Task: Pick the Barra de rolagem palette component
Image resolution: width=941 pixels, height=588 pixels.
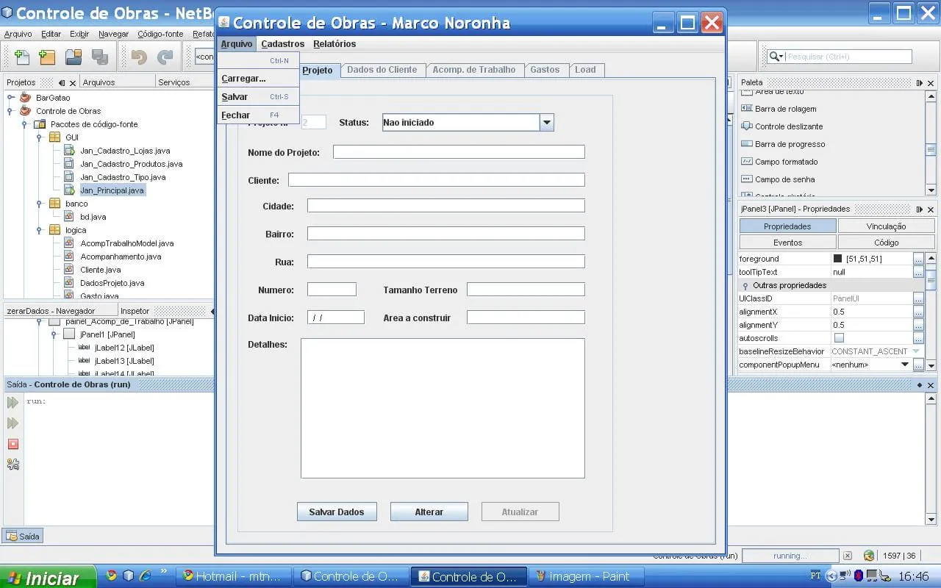Action: click(x=785, y=109)
